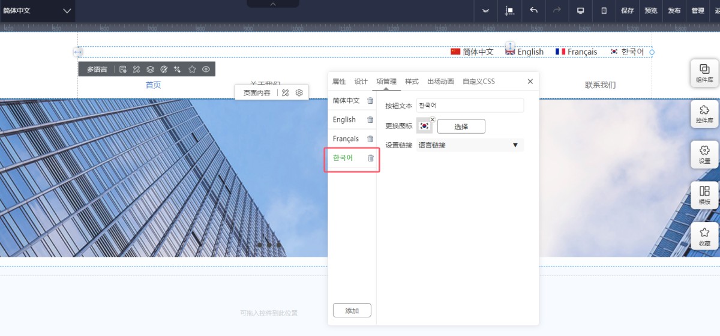The height and width of the screenshot is (336, 720).
Task: Click the 选择 icon button
Action: [x=461, y=127]
